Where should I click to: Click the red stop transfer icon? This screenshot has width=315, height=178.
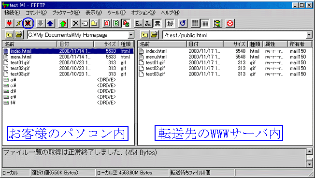230,24
